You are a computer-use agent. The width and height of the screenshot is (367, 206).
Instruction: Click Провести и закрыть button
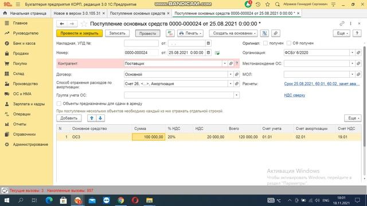79,33
